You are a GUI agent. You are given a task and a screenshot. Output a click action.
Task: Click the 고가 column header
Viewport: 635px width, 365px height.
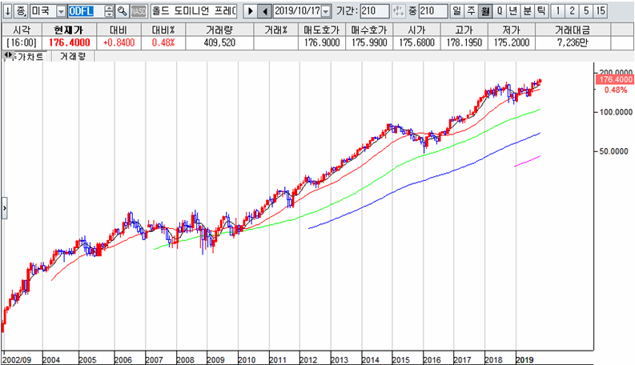click(x=464, y=30)
